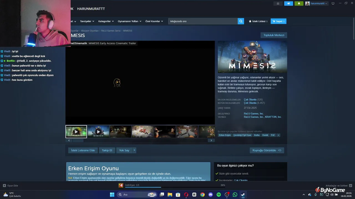The width and height of the screenshot is (355, 199).
Task: Click the Korku tag
Action: (x=257, y=135)
